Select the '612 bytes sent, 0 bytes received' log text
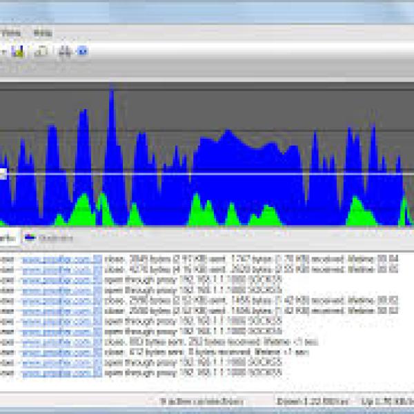The width and height of the screenshot is (414, 414). (206, 353)
